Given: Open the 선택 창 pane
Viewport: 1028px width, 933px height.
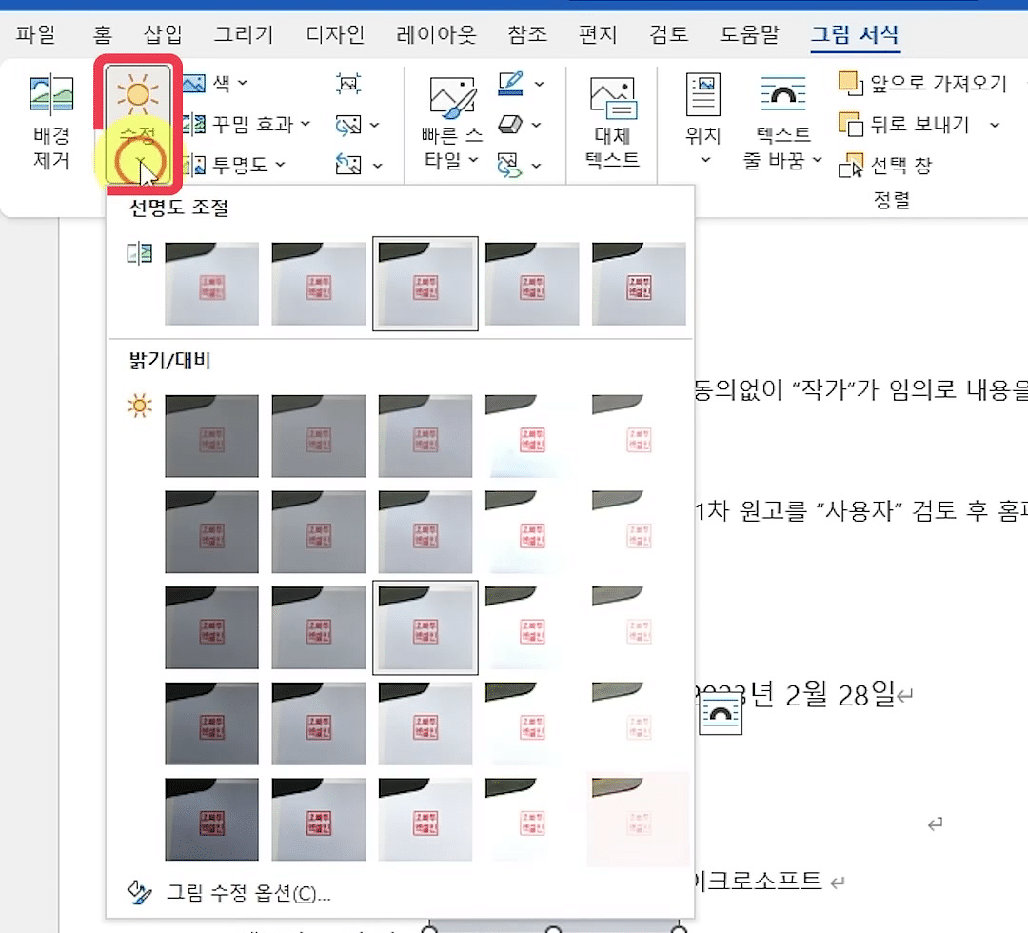Looking at the screenshot, I should [x=885, y=166].
